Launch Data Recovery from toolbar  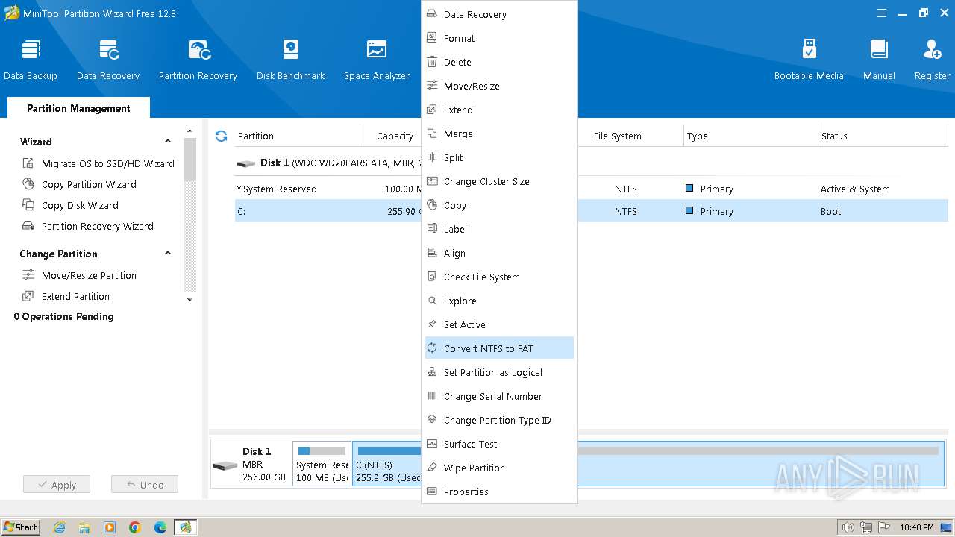click(108, 60)
